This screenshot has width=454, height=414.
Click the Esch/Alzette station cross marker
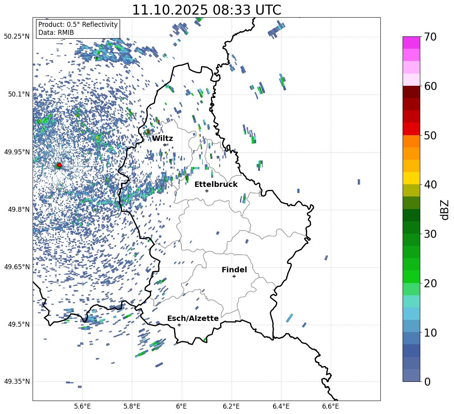pyautogui.click(x=179, y=325)
